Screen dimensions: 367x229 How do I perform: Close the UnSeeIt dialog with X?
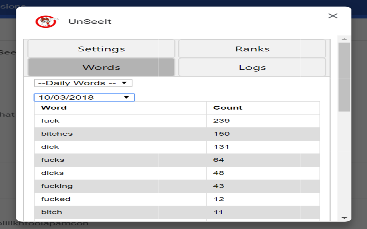[333, 16]
